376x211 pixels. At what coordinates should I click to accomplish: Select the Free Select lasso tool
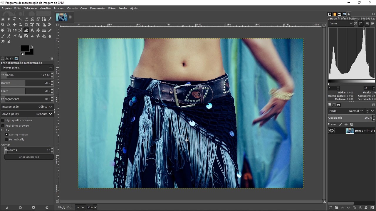[14, 19]
